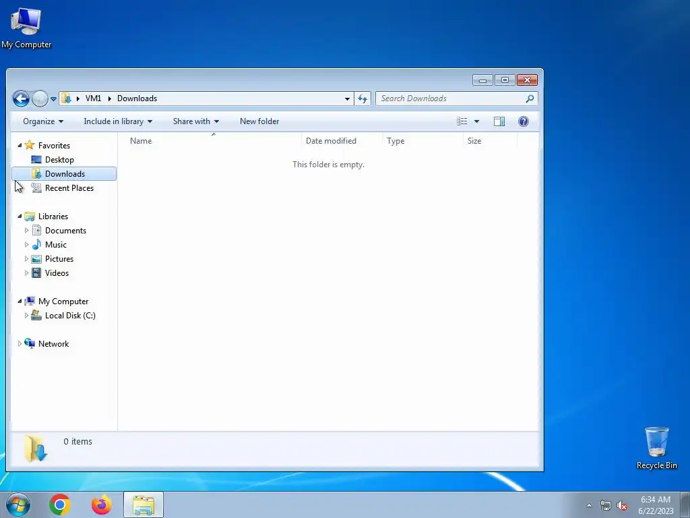Click the Downloads folder icon in details pane
The width and height of the screenshot is (690, 518).
point(35,449)
